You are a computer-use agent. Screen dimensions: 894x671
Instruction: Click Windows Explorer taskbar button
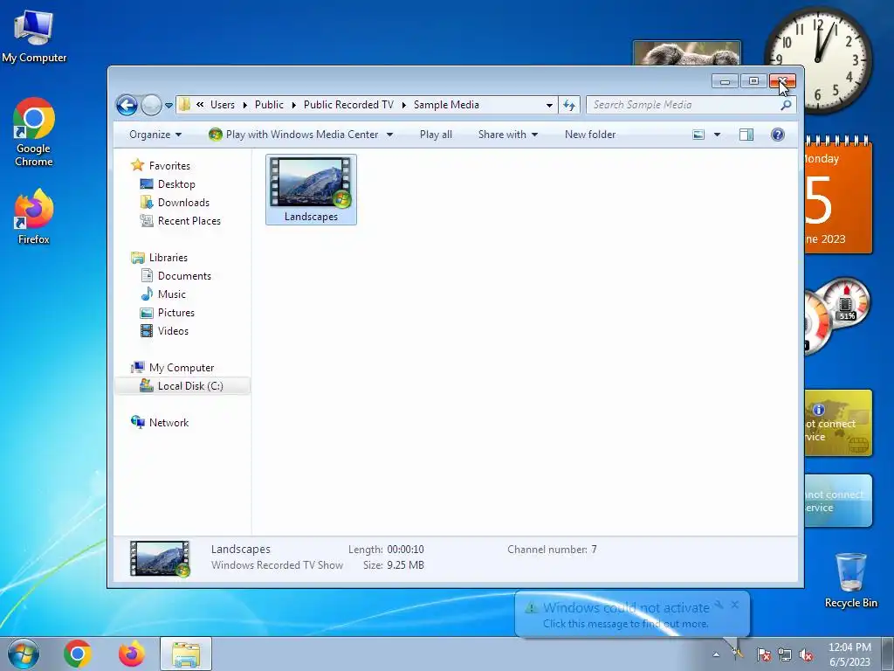186,654
